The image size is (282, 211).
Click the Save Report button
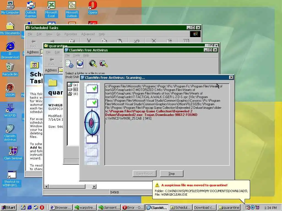[x=145, y=174]
